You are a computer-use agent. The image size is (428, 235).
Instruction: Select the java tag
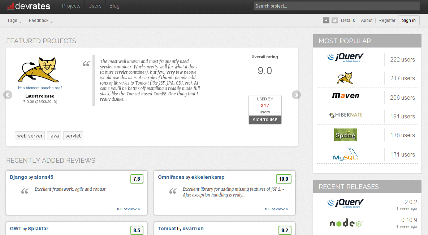(54, 136)
